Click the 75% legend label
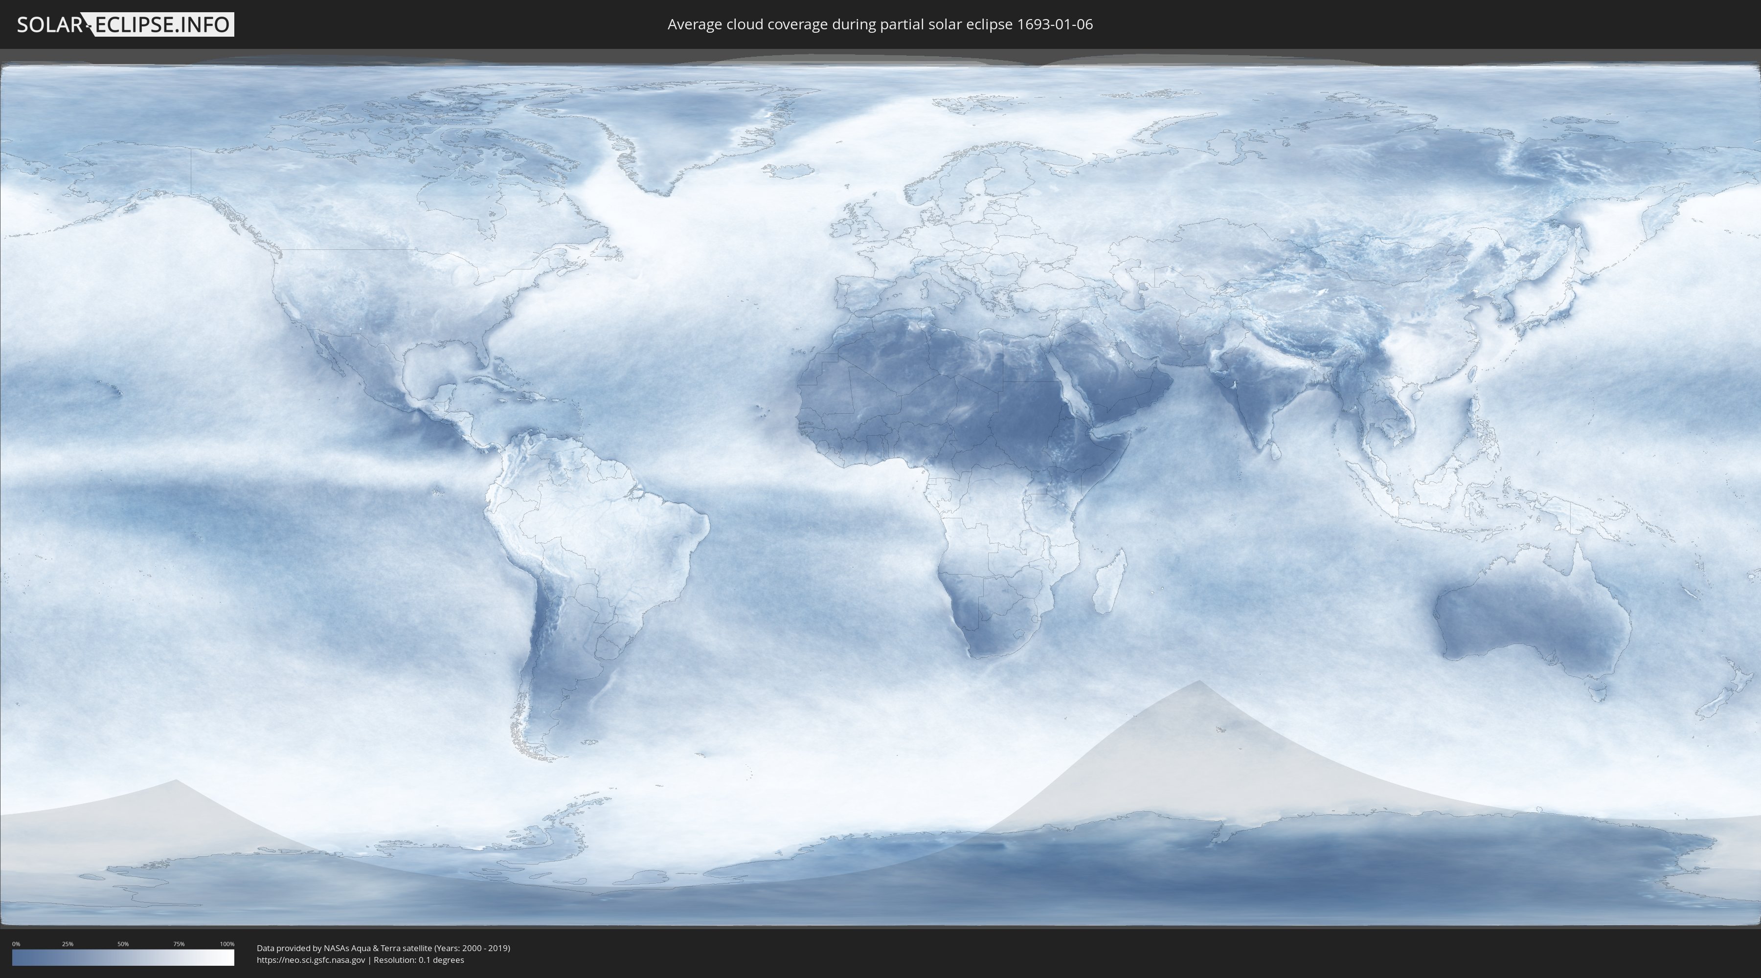This screenshot has height=978, width=1761. (179, 944)
